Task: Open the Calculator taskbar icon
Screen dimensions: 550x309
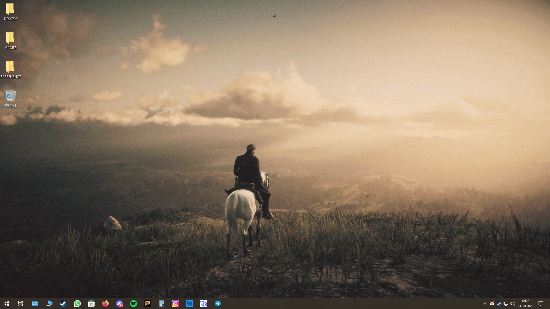Action: point(162,304)
